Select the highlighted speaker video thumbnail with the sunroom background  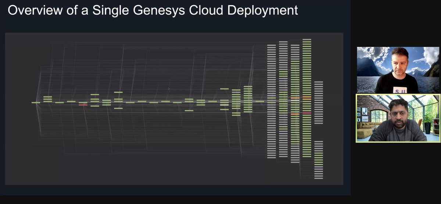(398, 118)
